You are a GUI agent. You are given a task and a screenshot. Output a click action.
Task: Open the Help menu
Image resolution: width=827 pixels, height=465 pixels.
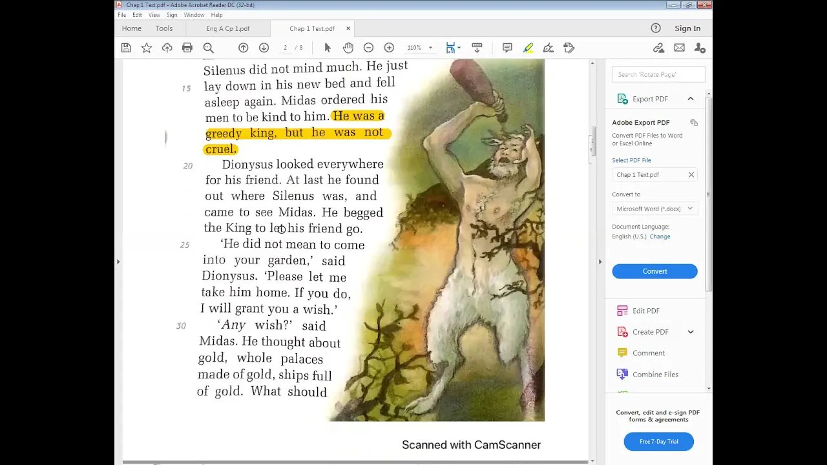click(x=216, y=15)
